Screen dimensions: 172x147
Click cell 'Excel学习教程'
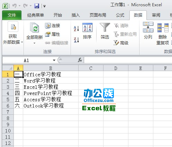[x=51, y=87]
